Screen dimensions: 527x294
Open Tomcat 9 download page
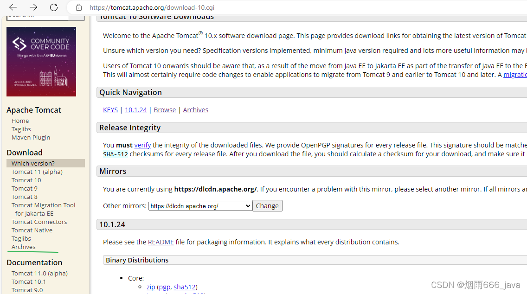(25, 188)
